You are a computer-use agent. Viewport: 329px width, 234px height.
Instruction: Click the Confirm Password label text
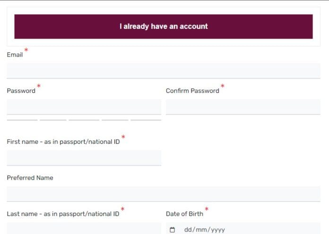point(192,91)
